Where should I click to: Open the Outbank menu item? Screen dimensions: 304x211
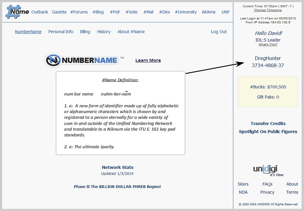(x=40, y=12)
